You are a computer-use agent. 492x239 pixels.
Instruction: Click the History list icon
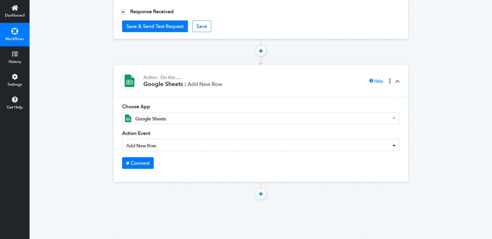[14, 54]
